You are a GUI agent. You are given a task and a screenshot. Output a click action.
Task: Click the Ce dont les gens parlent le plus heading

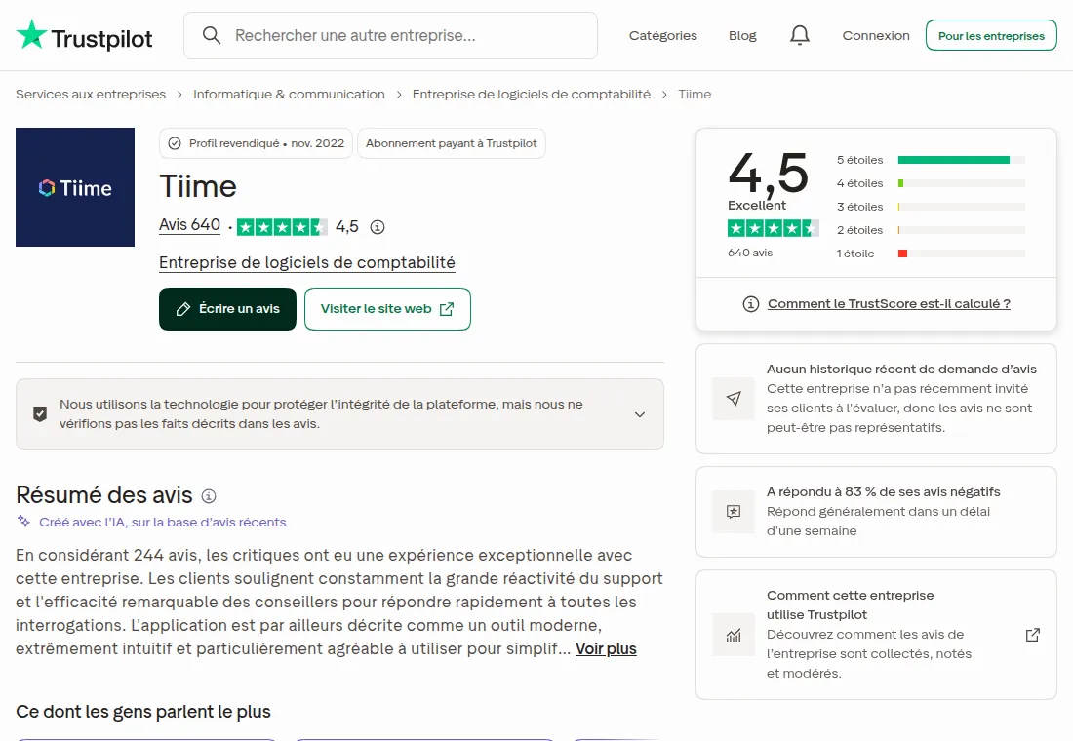tap(143, 712)
